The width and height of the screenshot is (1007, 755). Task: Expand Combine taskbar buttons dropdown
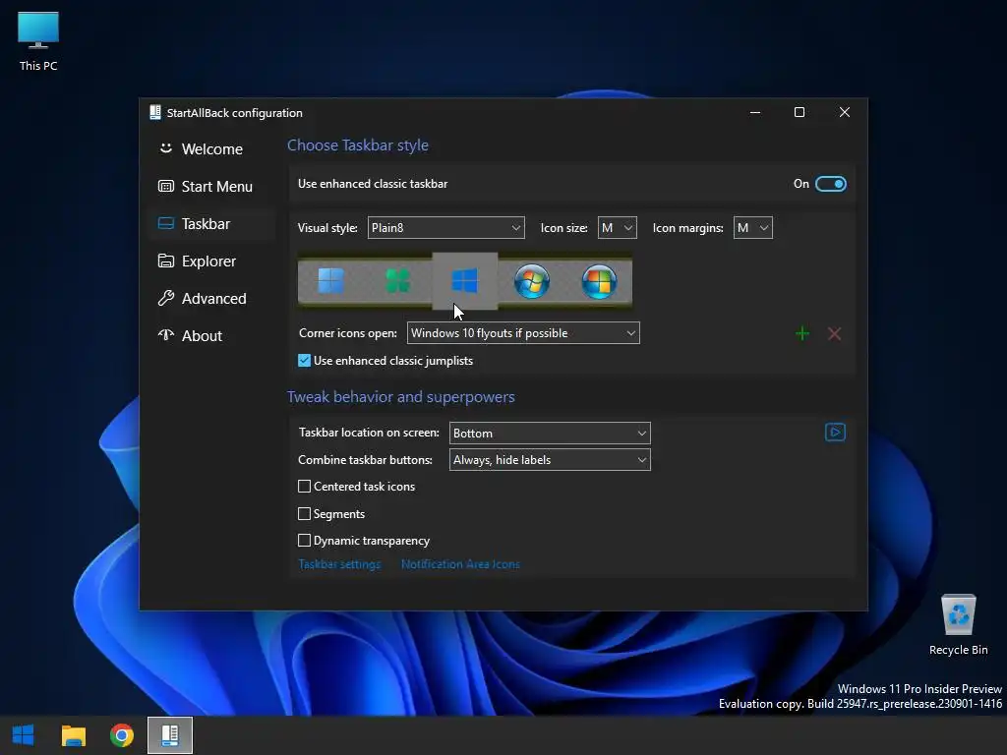(x=550, y=460)
